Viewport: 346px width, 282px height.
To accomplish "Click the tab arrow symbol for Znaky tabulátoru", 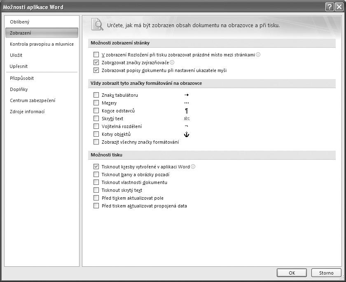I will tap(187, 95).
